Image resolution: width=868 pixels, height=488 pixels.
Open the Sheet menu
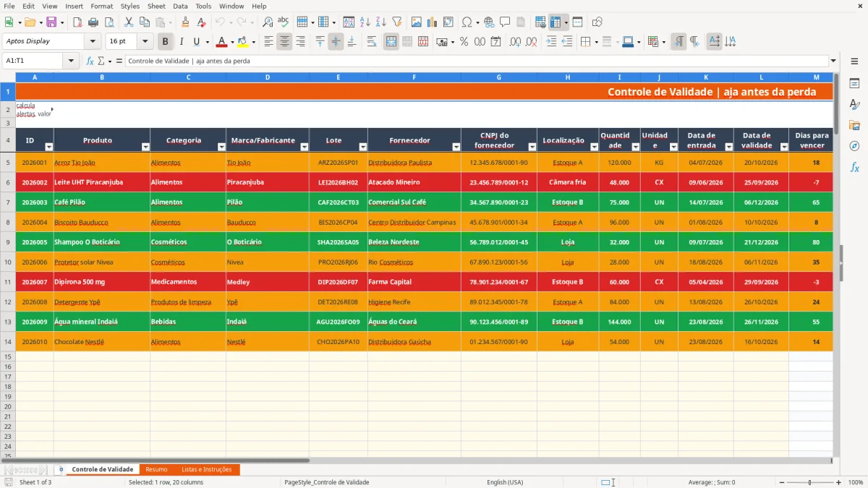[x=156, y=6]
